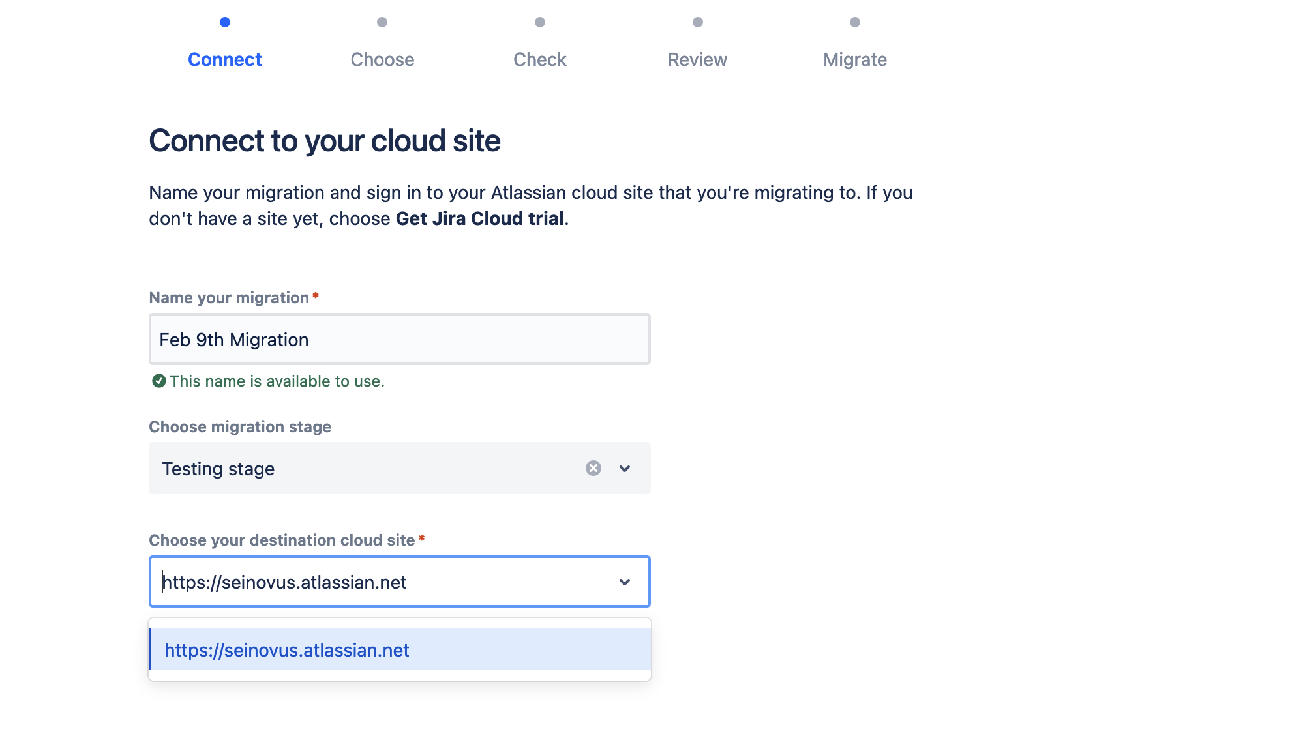Viewport: 1307px width, 738px height.
Task: Go to the Connect step label
Action: (225, 59)
